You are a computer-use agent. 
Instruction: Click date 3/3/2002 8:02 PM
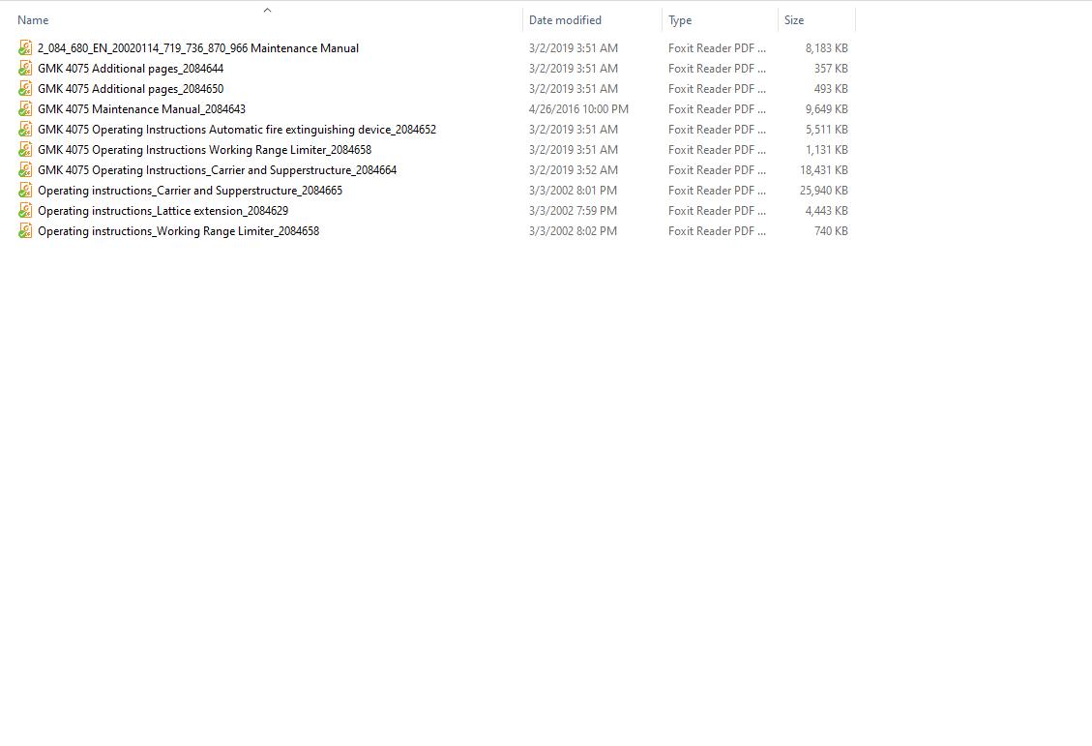573,230
